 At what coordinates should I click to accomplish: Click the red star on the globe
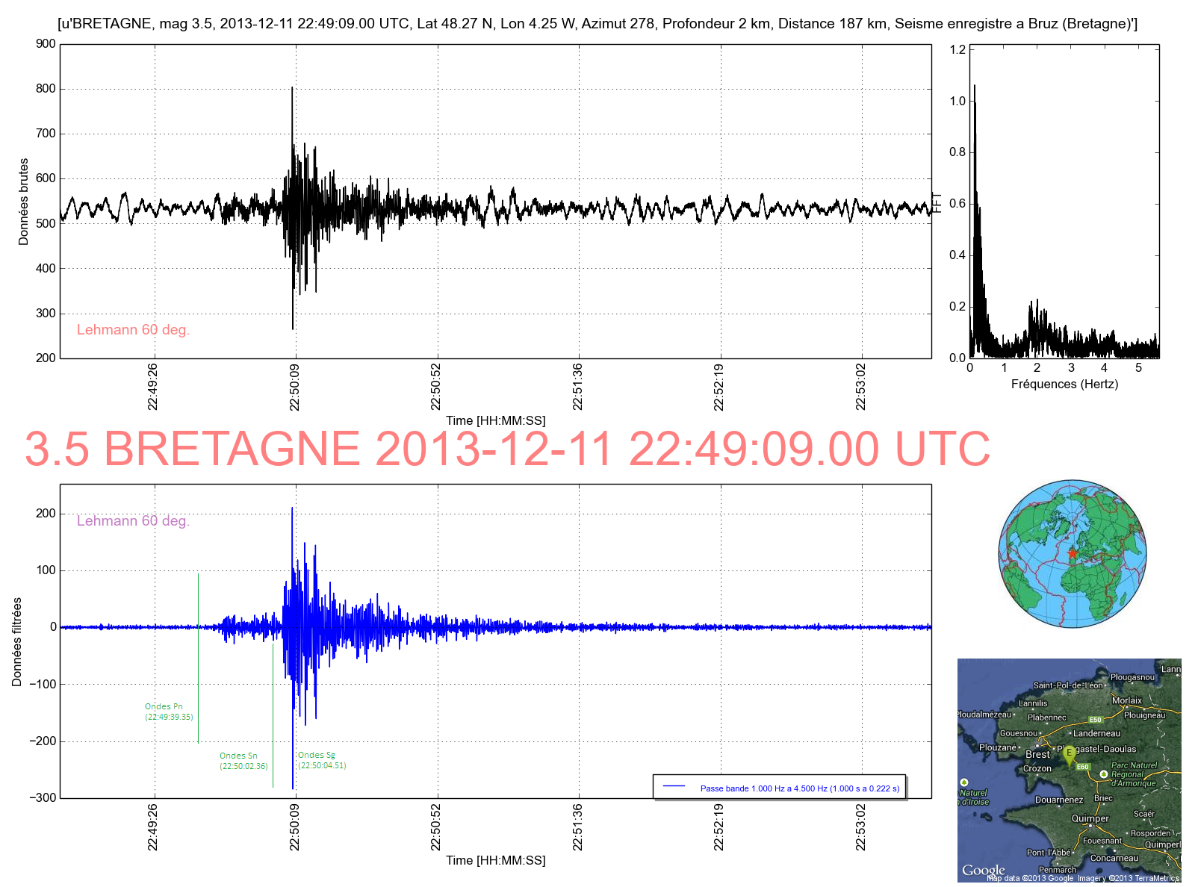(1073, 553)
